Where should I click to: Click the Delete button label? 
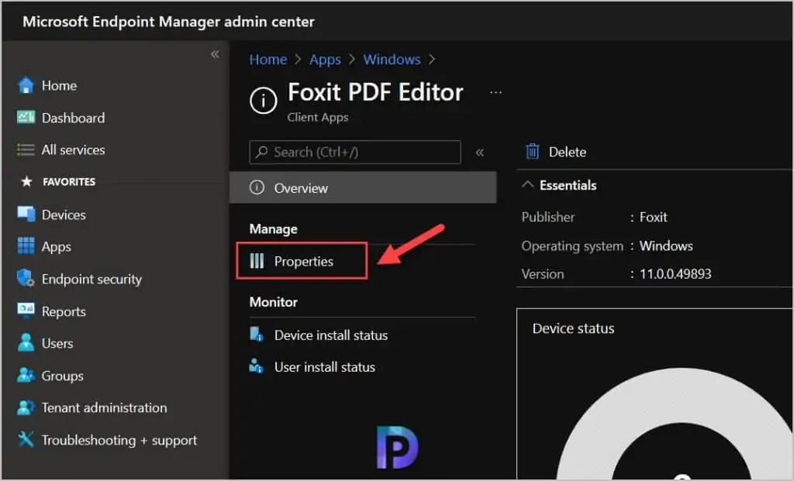(567, 152)
